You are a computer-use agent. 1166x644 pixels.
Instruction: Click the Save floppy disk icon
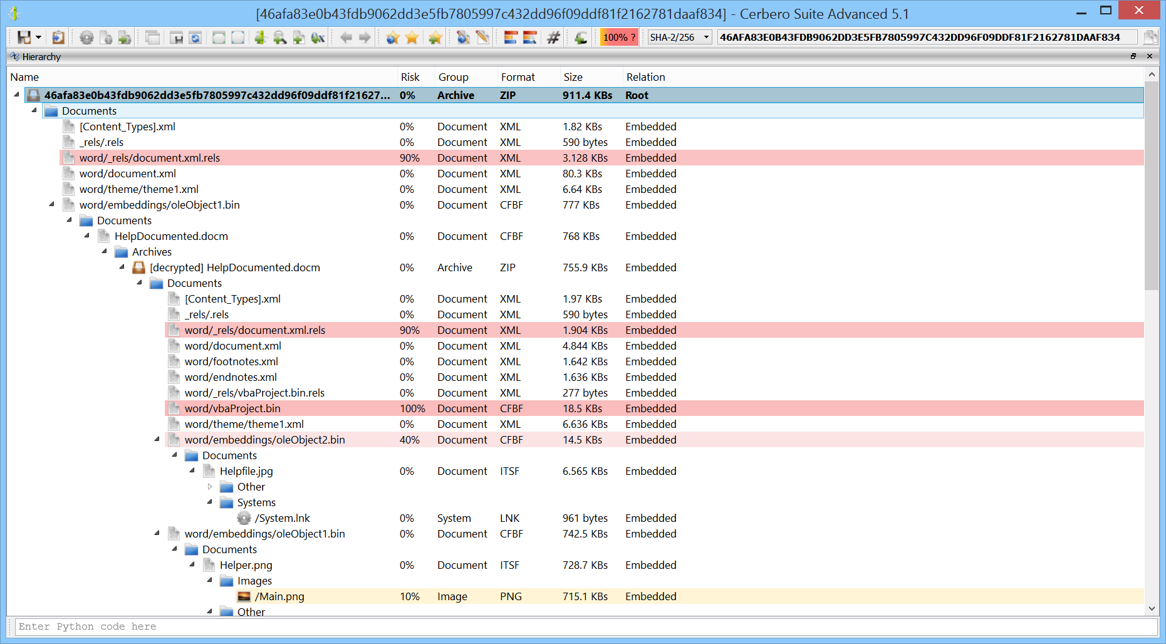[x=24, y=38]
